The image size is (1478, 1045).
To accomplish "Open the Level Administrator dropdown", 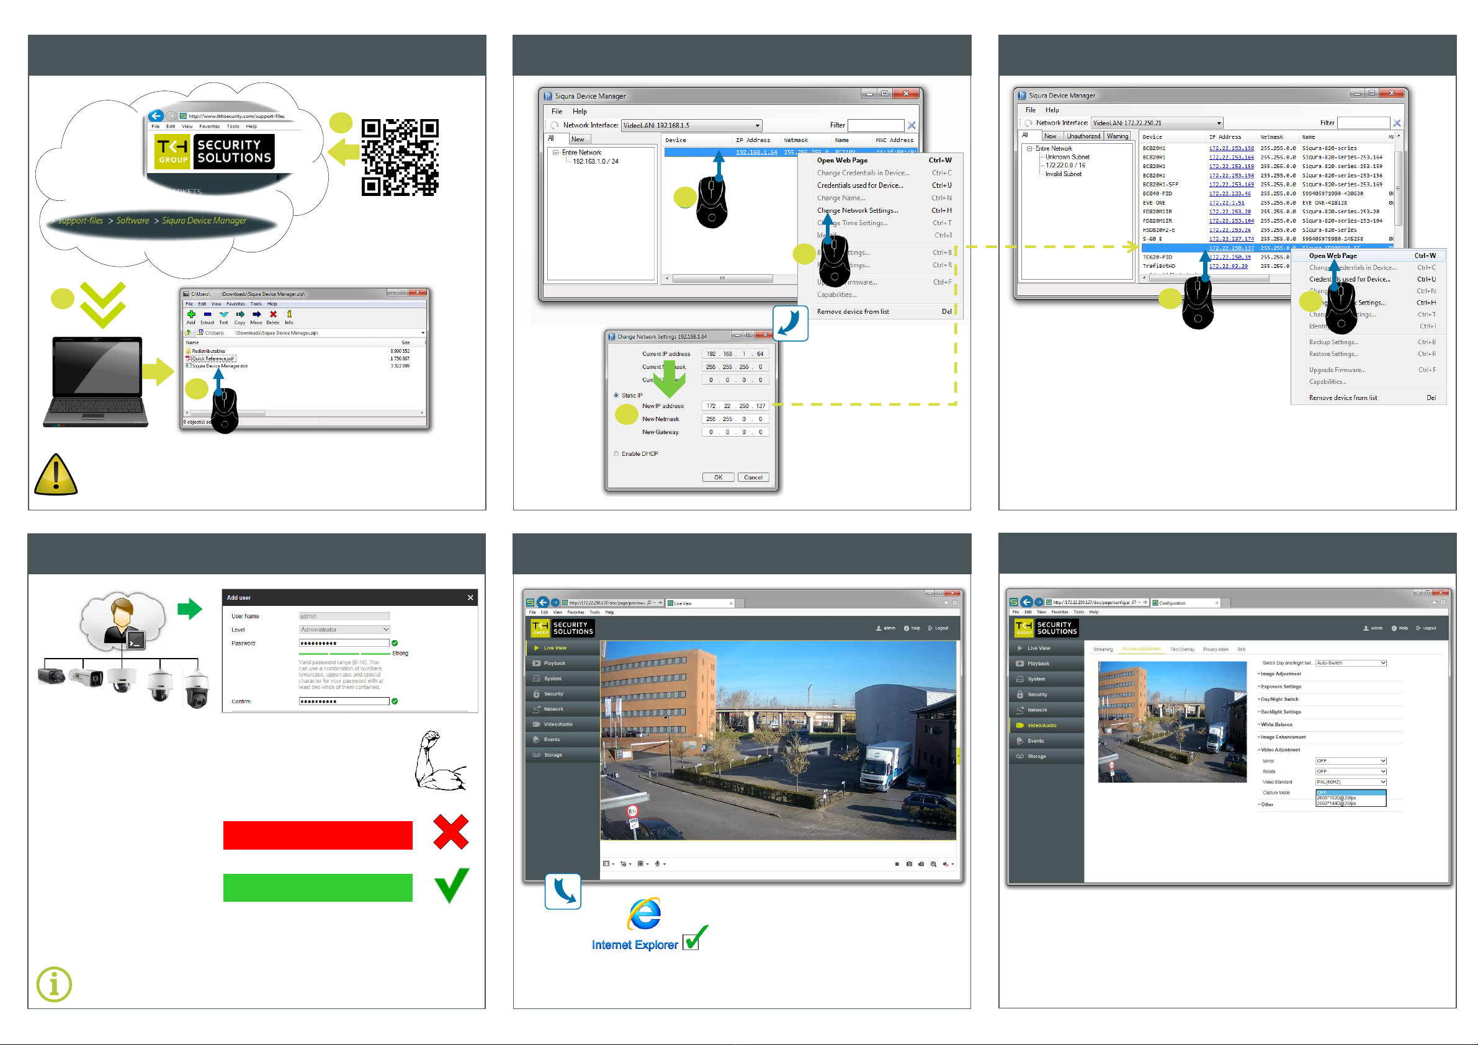I will tap(344, 629).
